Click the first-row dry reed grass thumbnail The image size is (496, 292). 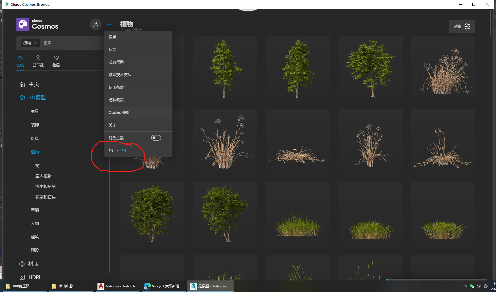pos(443,68)
